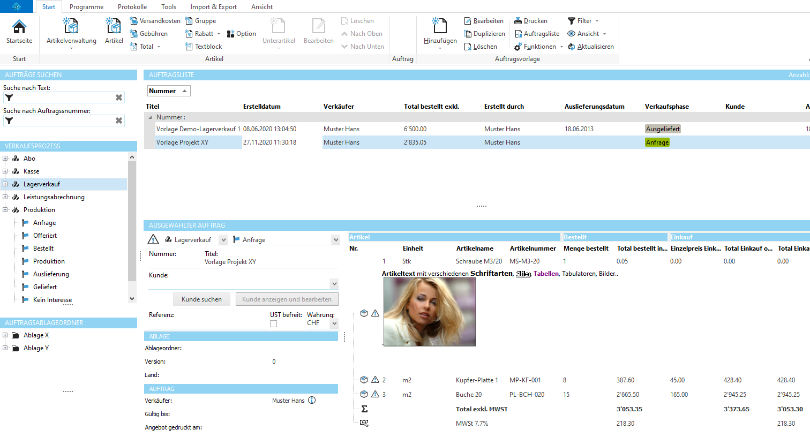Switch to the Import & Export tab
Image resolution: width=810 pixels, height=437 pixels.
point(213,7)
